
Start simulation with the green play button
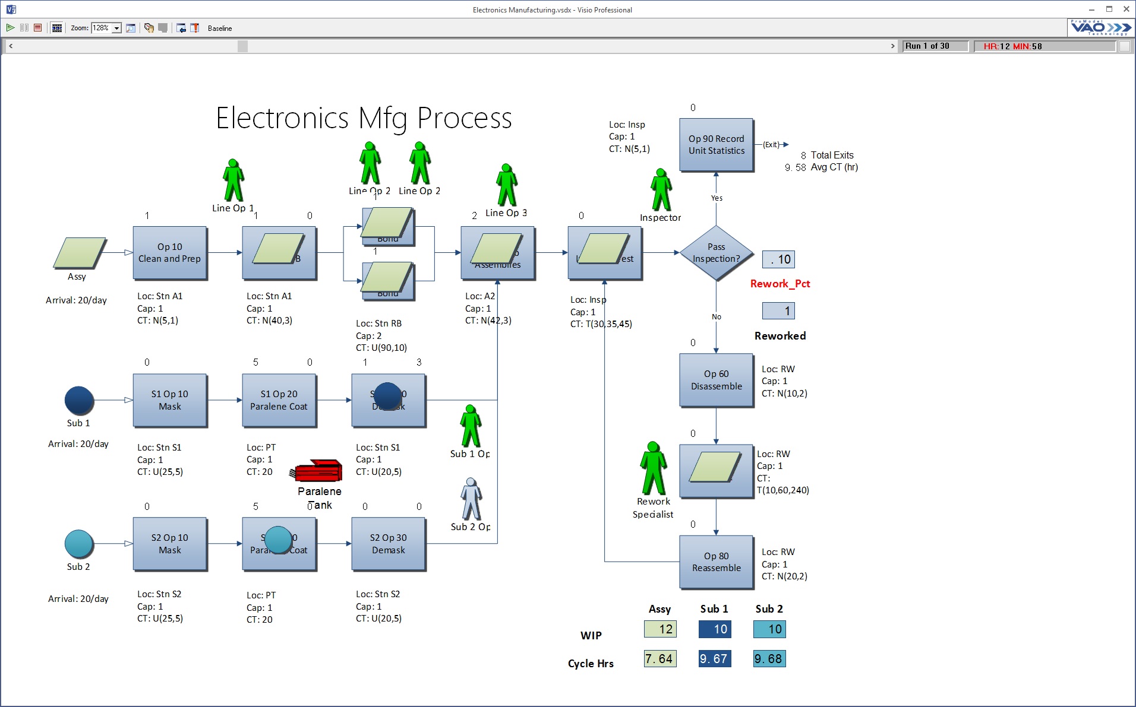[10, 28]
